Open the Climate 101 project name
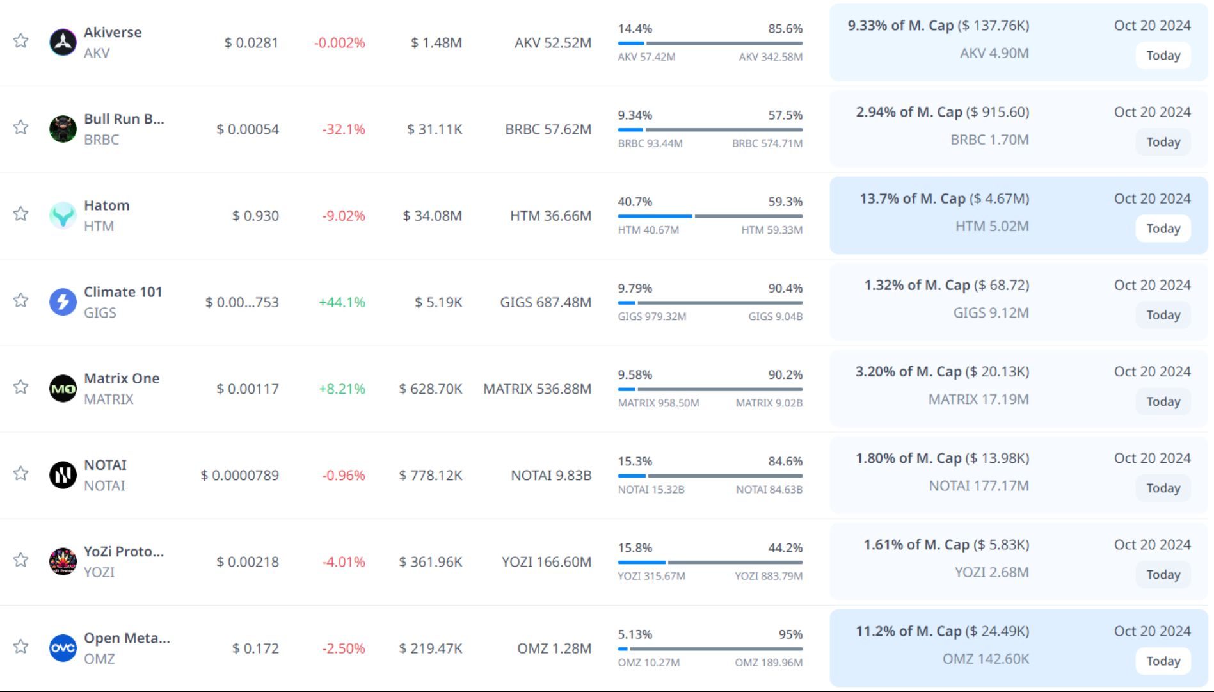 pyautogui.click(x=123, y=292)
